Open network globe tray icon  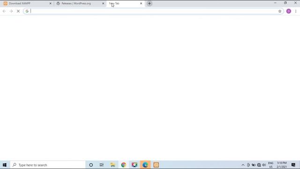click(x=259, y=165)
